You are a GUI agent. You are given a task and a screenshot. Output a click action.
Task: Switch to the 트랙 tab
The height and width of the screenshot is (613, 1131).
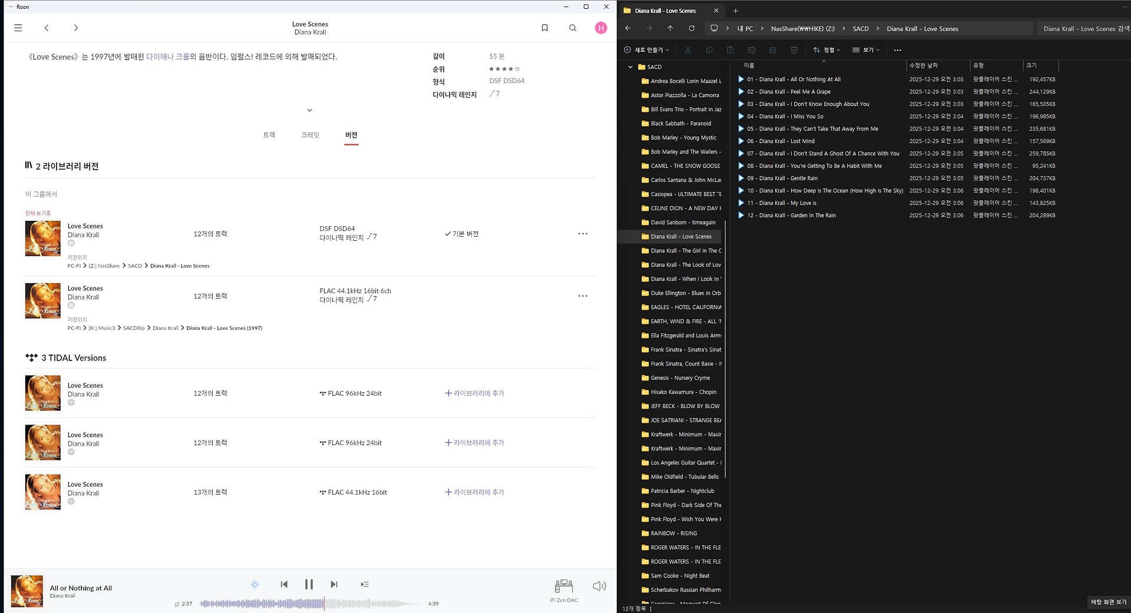pos(269,135)
